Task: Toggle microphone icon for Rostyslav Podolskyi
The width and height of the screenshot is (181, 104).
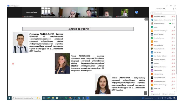Action: 172,24
